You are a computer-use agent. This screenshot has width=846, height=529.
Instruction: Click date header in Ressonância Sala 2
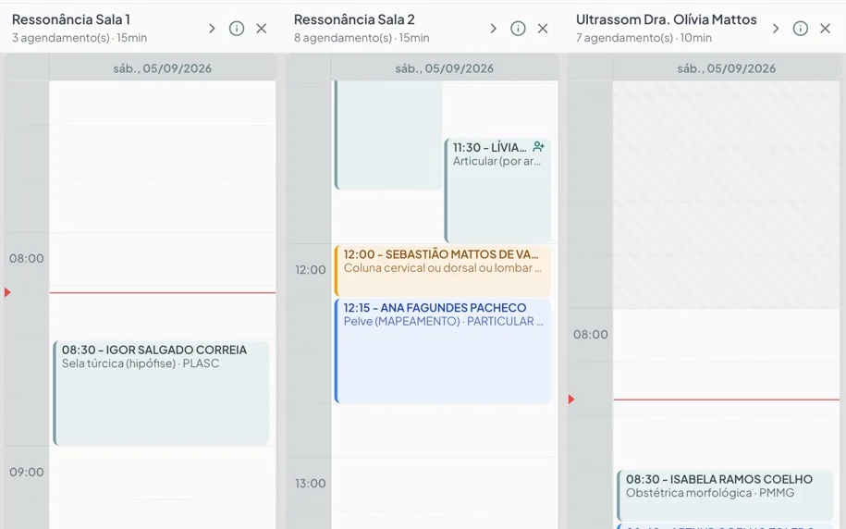(x=444, y=68)
